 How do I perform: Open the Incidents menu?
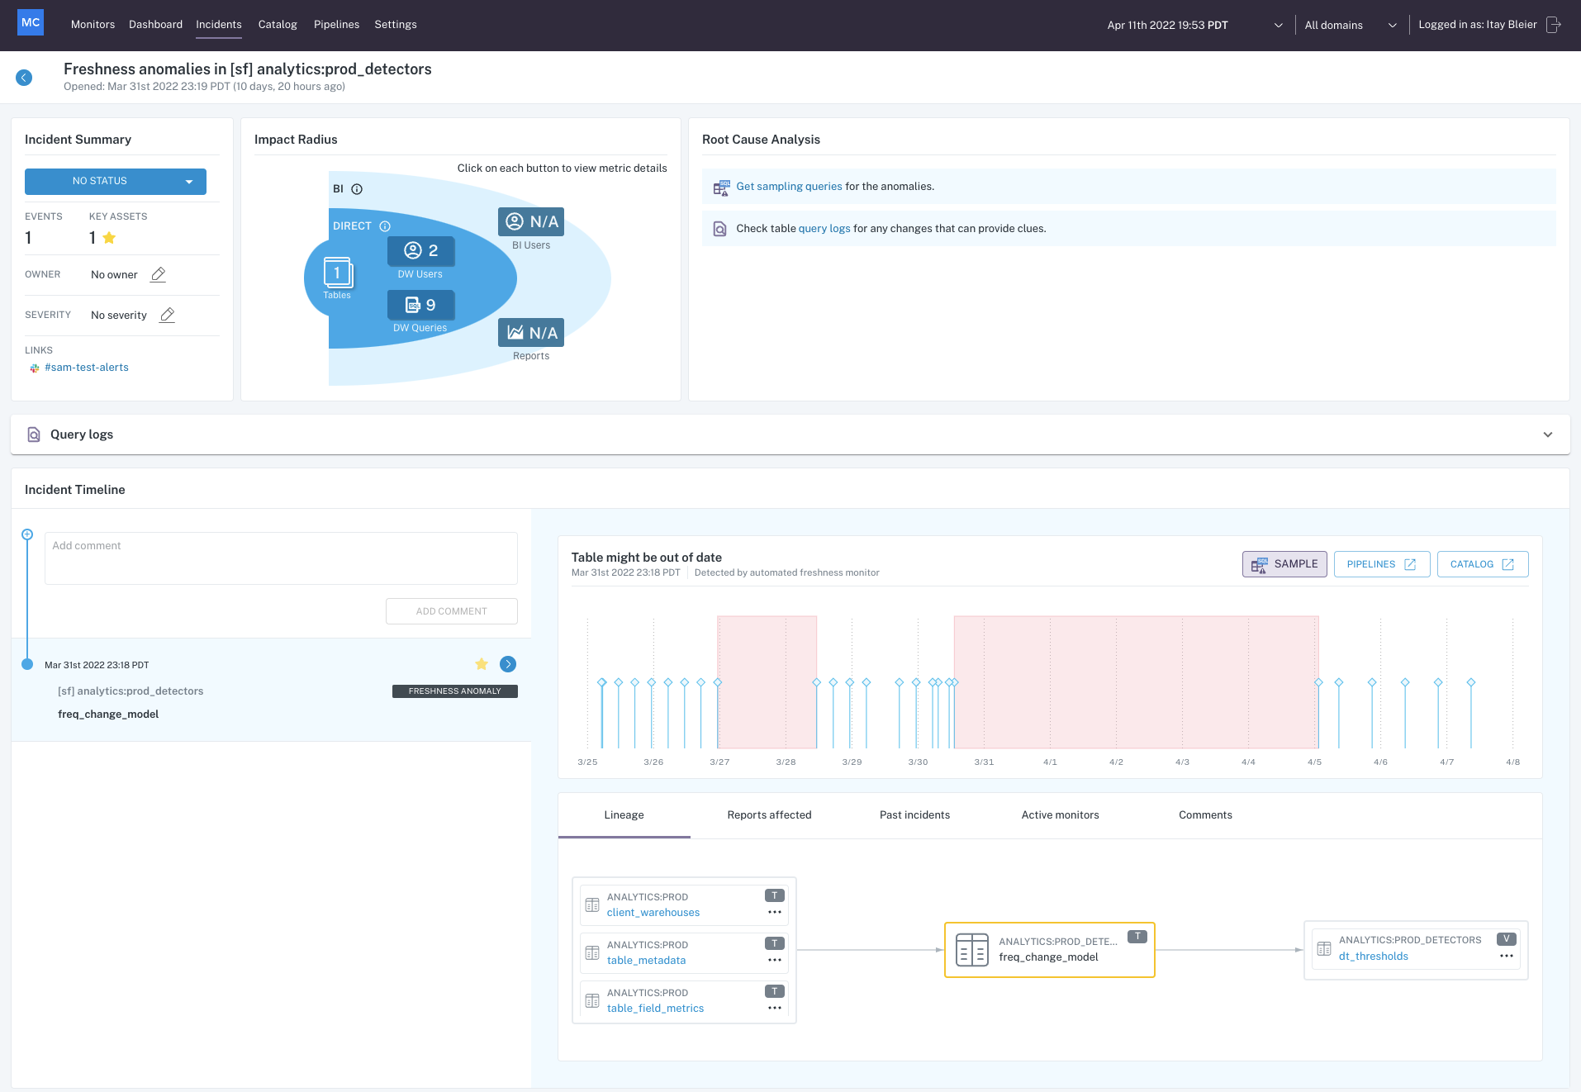pyautogui.click(x=219, y=25)
